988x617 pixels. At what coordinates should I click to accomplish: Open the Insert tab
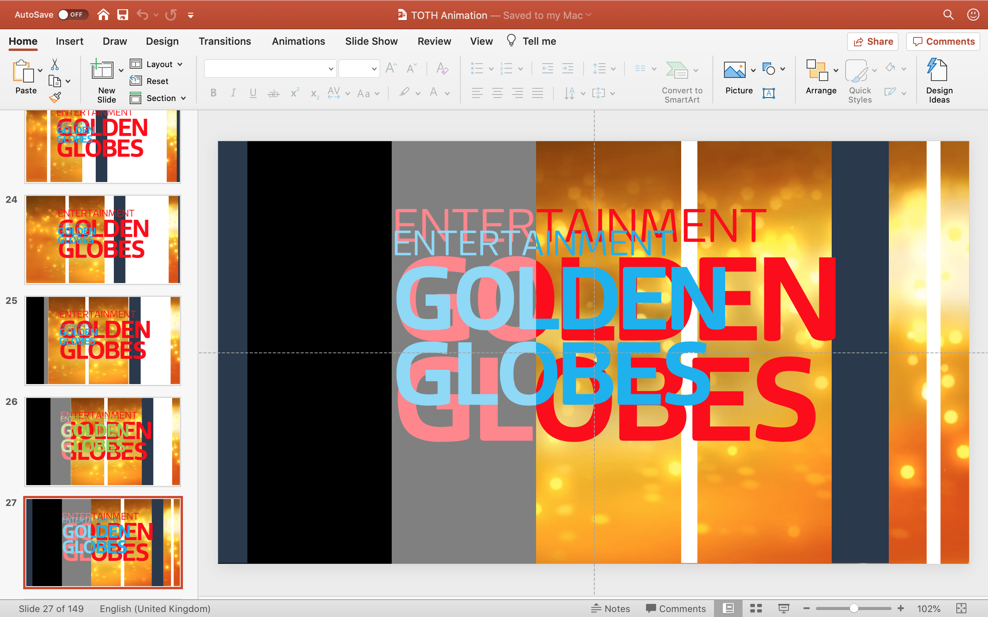tap(69, 41)
